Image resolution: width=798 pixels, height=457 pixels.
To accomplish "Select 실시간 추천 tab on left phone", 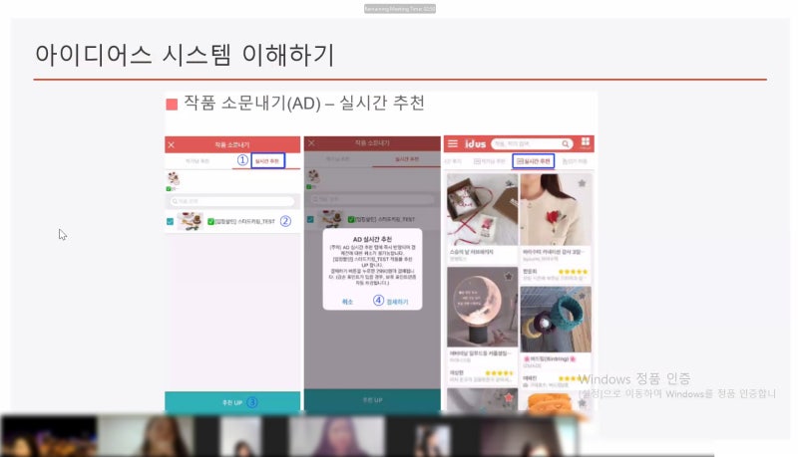I will click(267, 161).
